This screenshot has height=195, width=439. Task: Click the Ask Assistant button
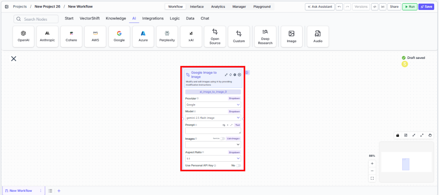[320, 7]
